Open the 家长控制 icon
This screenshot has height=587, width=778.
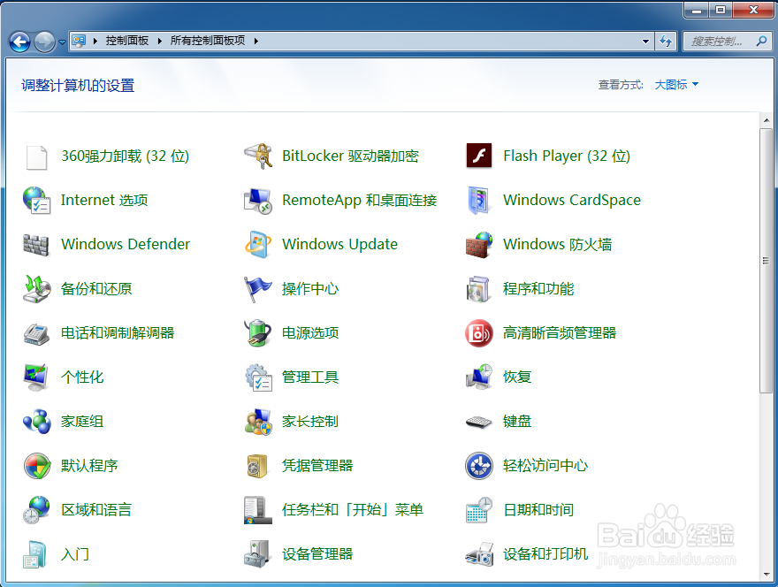pyautogui.click(x=258, y=422)
